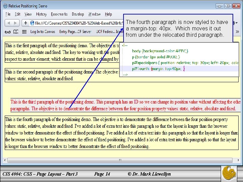Image resolution: width=243 pixels, height=182 pixels.
Task: Click the horizontal scrollbar right arrow
Action: [238, 160]
